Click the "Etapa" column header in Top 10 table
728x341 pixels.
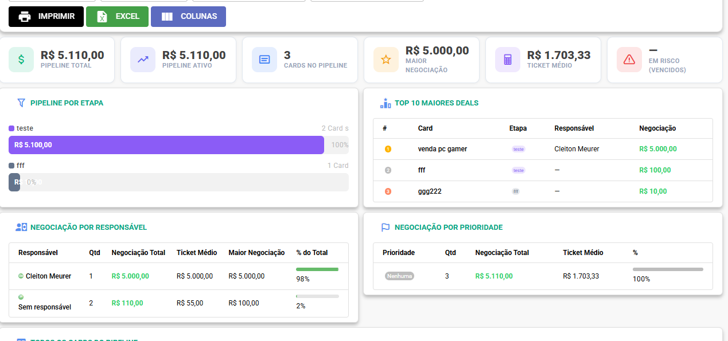pos(517,128)
